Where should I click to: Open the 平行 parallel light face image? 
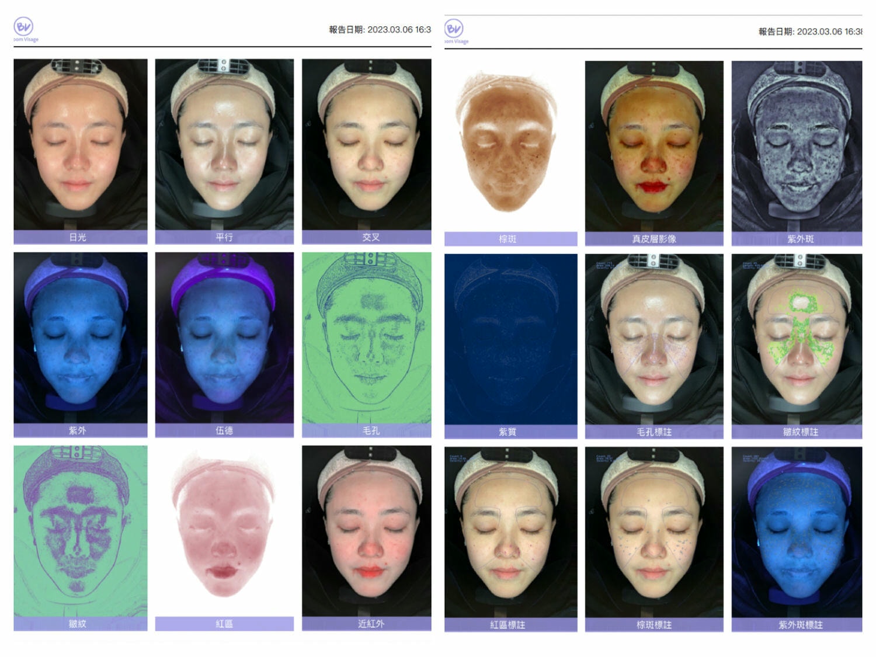click(x=224, y=144)
